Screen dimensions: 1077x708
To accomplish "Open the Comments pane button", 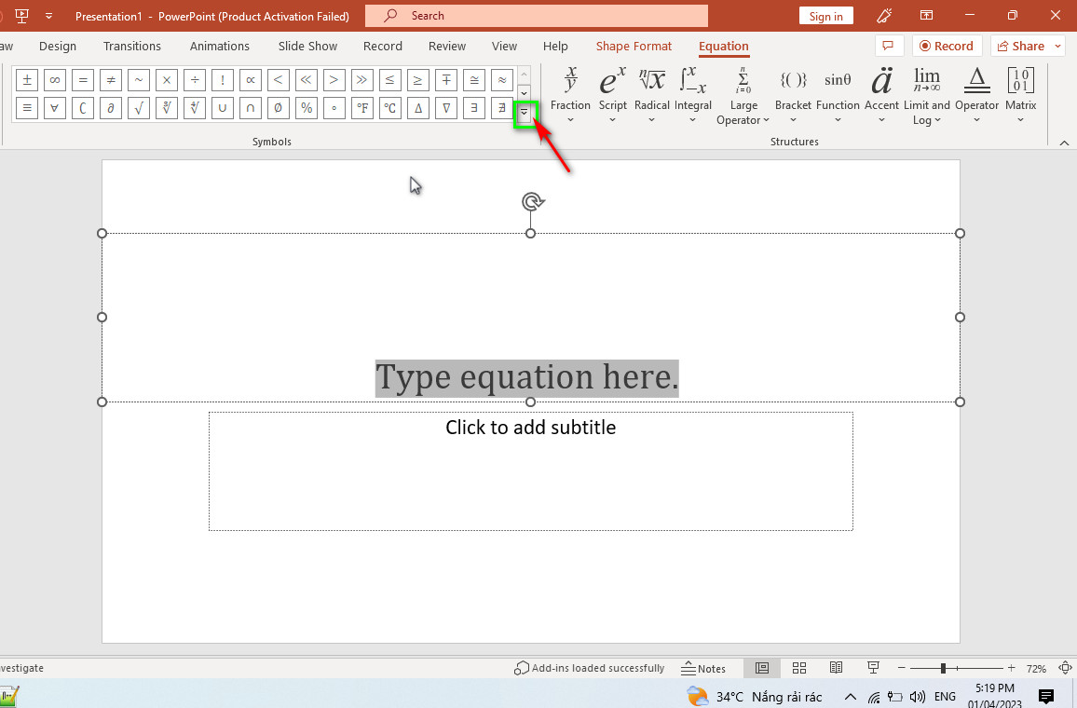I will [888, 46].
